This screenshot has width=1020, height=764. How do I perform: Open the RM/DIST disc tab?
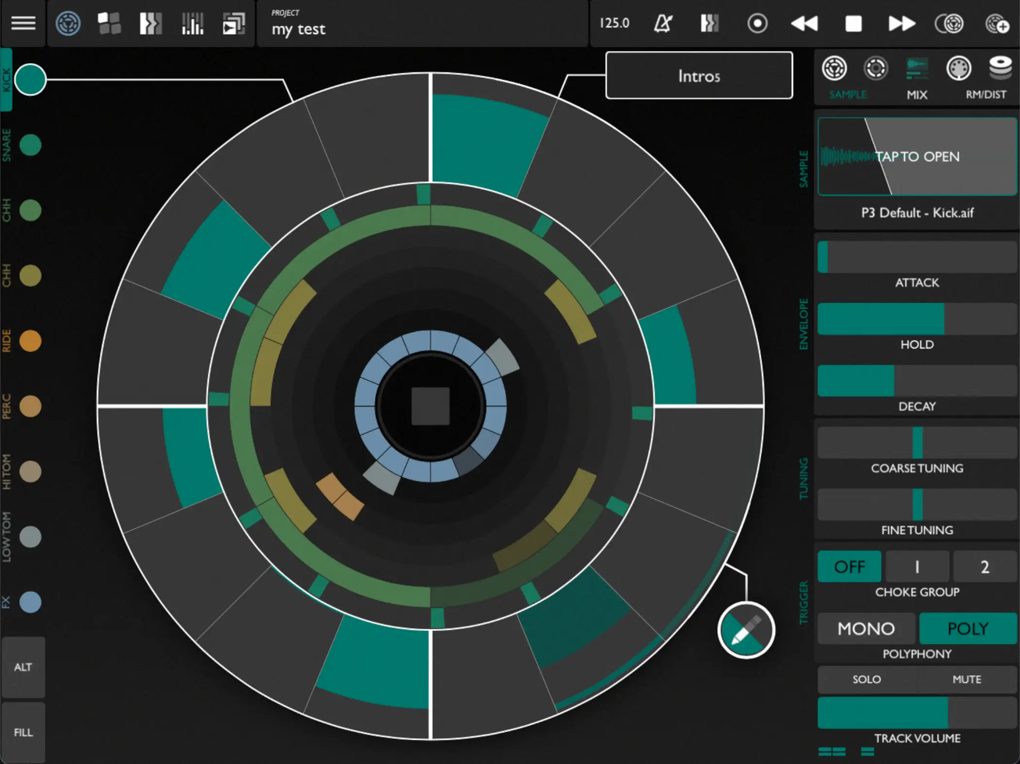point(1000,69)
